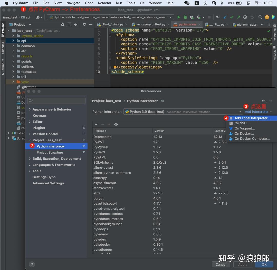
Task: Click the install package plus icon
Action: click(96, 124)
